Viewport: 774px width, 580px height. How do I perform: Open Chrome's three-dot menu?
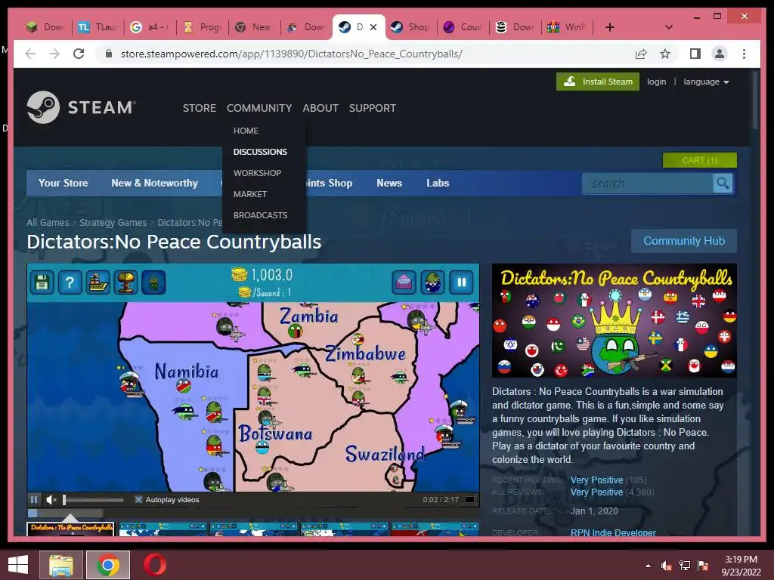744,54
